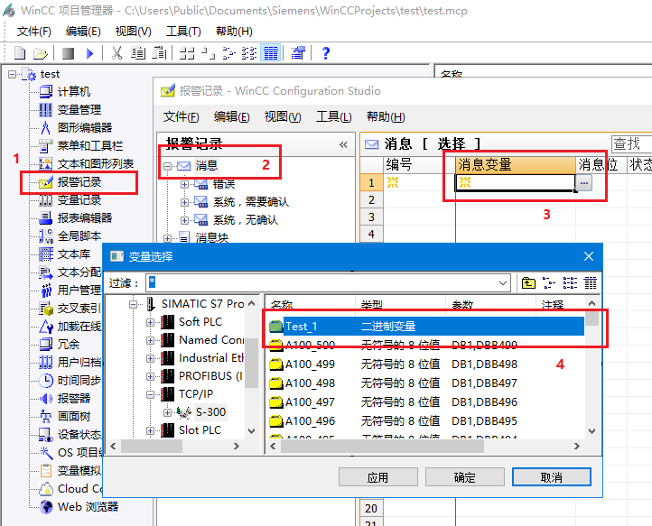This screenshot has width=652, height=526.
Task: Open 工具(L) menu in Configuration Studio
Action: point(334,117)
